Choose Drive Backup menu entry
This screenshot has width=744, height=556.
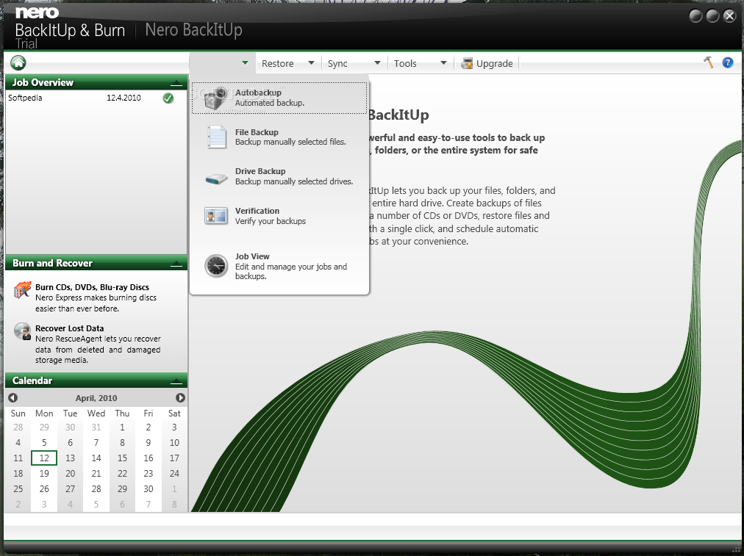coord(279,176)
